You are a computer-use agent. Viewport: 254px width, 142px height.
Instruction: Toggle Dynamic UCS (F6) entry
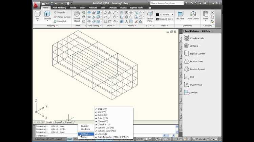click(113, 127)
